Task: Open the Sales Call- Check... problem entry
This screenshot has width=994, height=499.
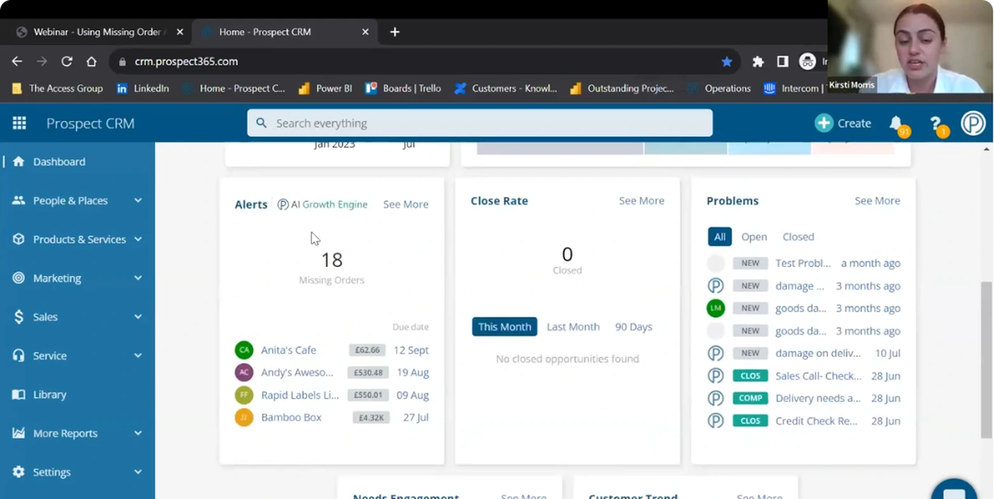Action: [x=818, y=376]
